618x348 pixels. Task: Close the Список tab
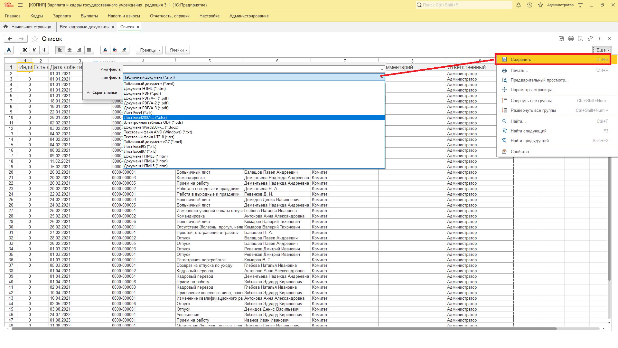coord(138,27)
